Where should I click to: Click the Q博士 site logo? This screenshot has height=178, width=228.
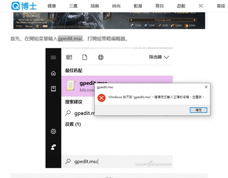[24, 6]
